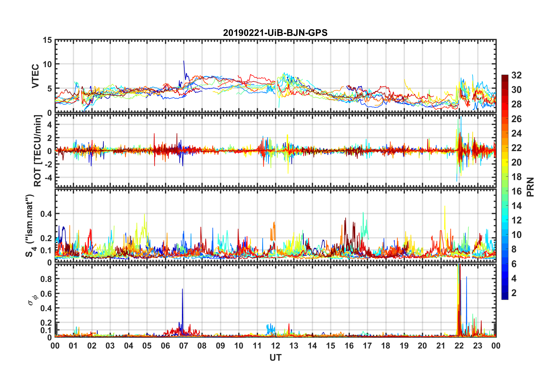Select the sigma-phi axis tick "0.6"
This screenshot has width=551, height=374.
coord(46,294)
